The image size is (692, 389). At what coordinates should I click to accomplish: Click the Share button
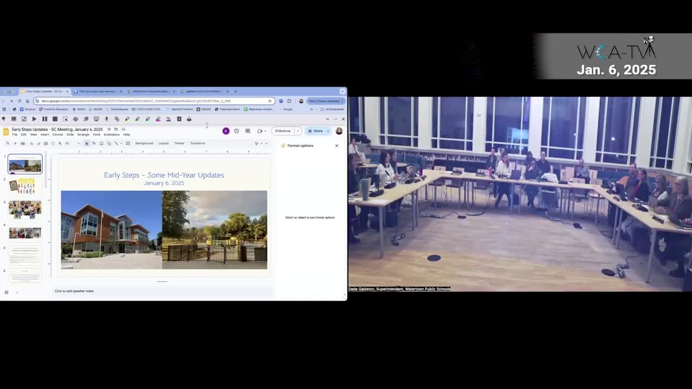coord(315,131)
